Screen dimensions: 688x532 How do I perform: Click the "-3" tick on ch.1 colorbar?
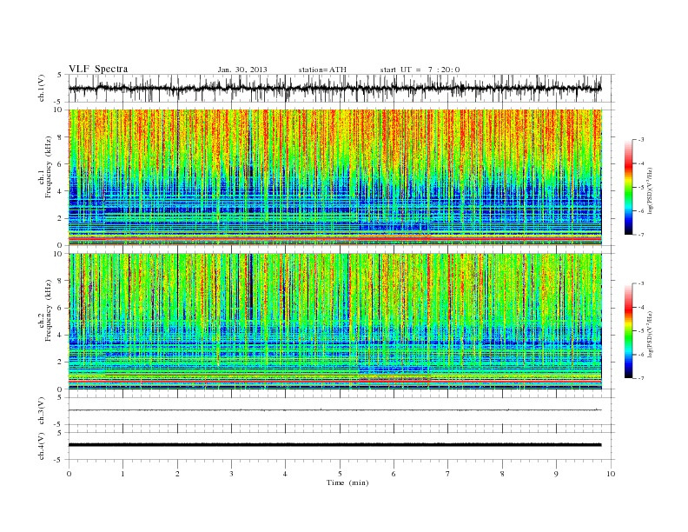[641, 140]
